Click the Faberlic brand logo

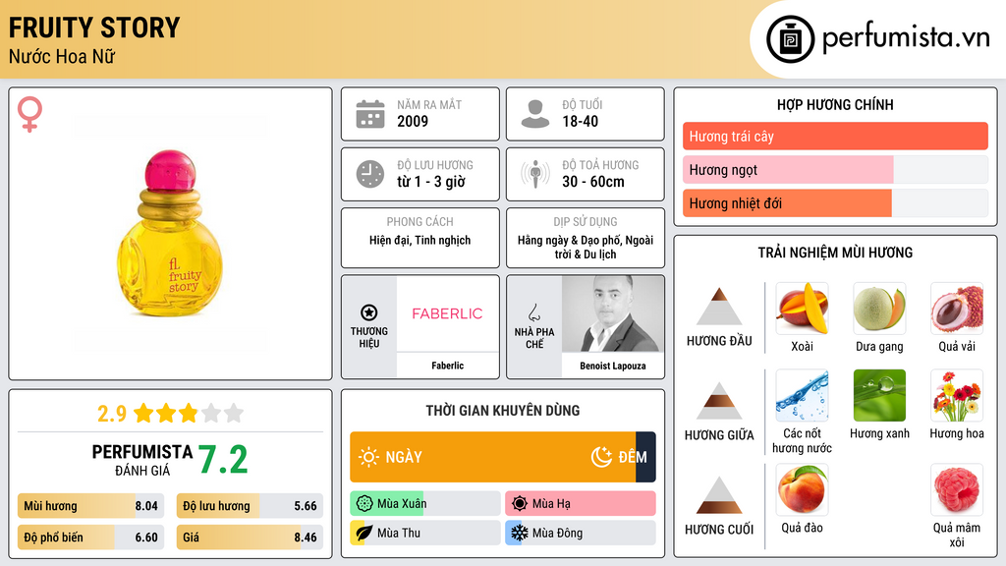coord(447,313)
